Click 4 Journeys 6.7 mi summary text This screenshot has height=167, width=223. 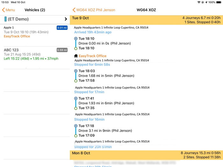coord(201,18)
